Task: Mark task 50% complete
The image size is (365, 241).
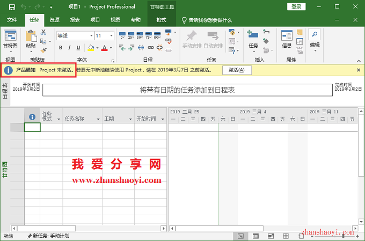Action: [x=140, y=35]
